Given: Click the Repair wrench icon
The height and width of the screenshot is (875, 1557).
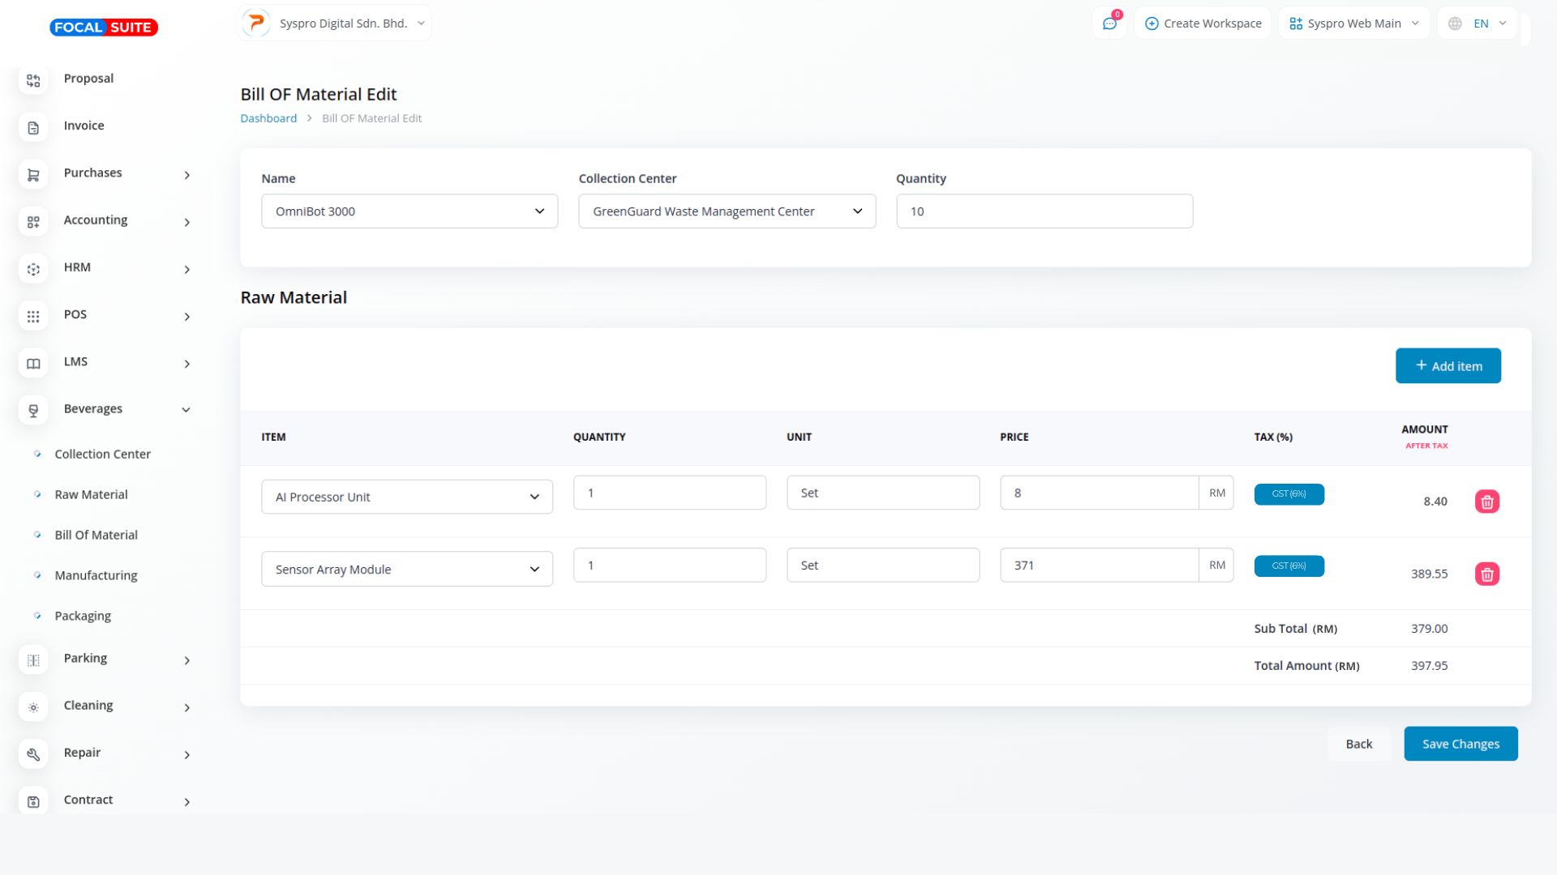Looking at the screenshot, I should click(33, 754).
